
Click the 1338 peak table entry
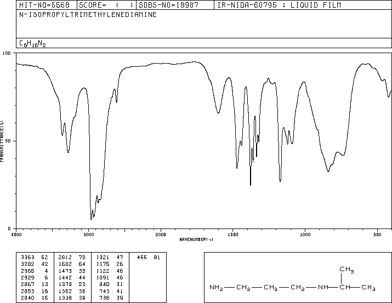[x=72, y=298]
